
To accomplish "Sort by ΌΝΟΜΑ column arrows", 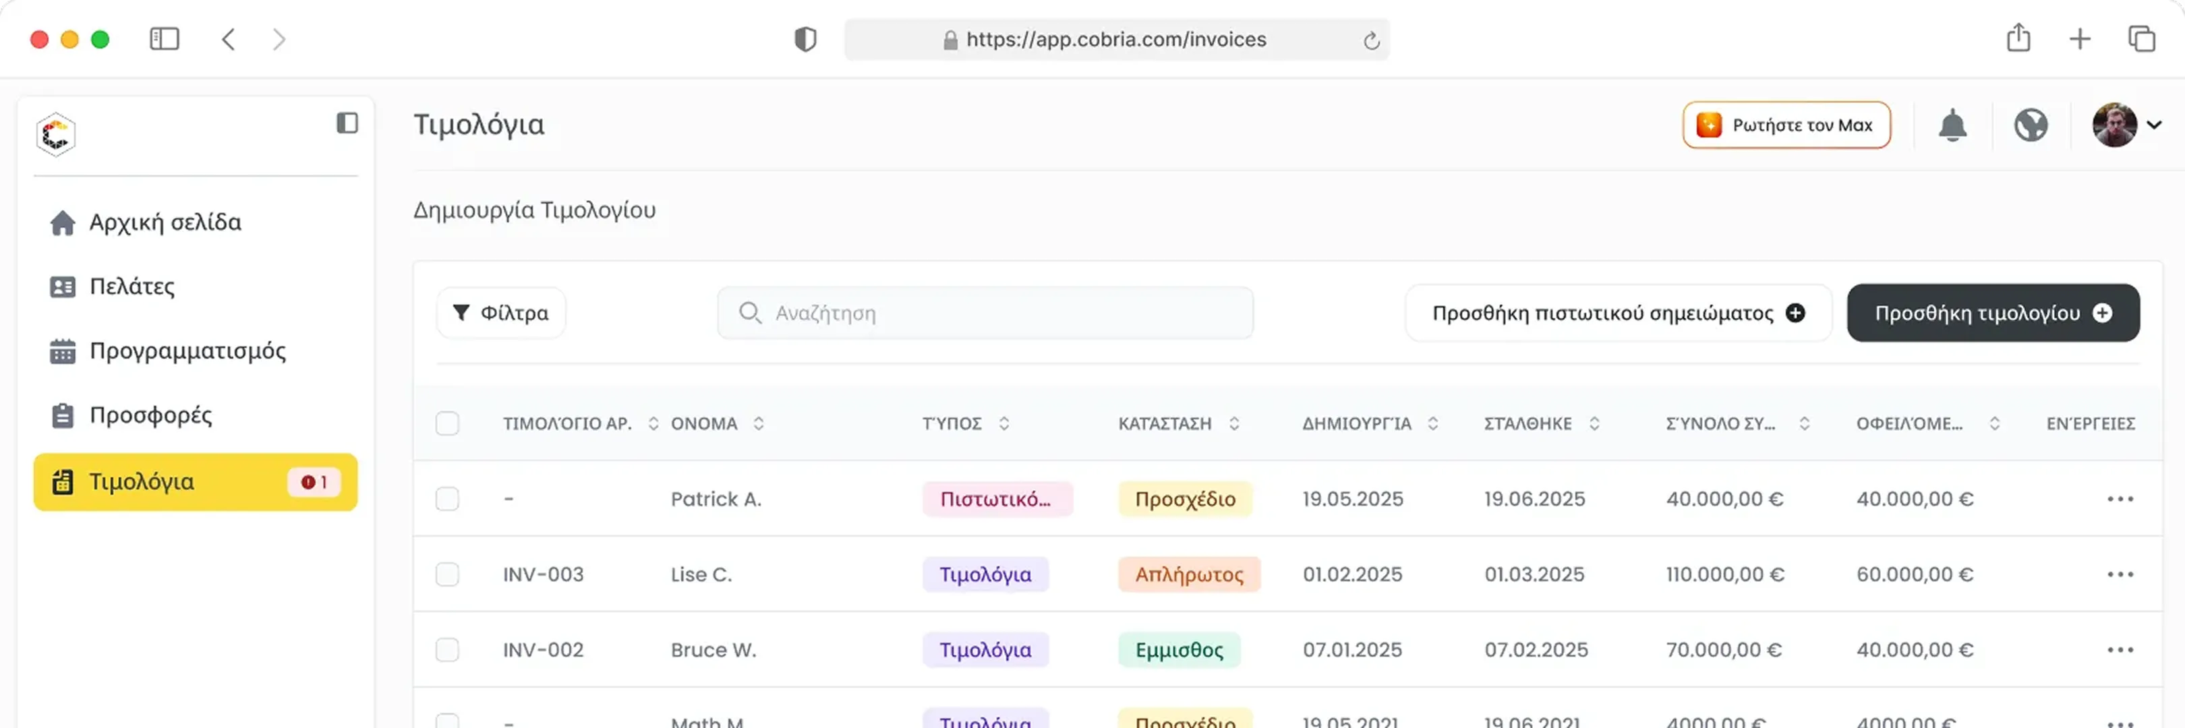I will [758, 424].
